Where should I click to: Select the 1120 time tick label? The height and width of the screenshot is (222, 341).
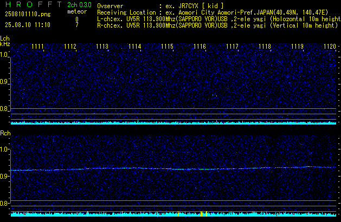(x=330, y=47)
